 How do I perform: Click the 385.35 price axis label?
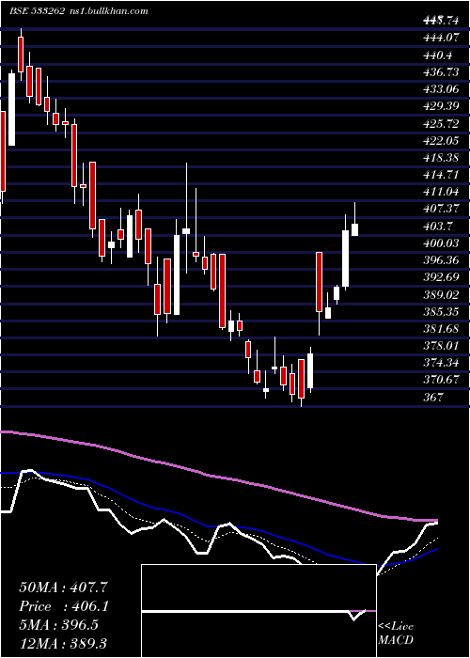(x=441, y=312)
